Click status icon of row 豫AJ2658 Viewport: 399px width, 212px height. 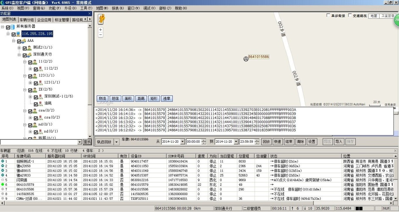pyautogui.click(x=3, y=166)
